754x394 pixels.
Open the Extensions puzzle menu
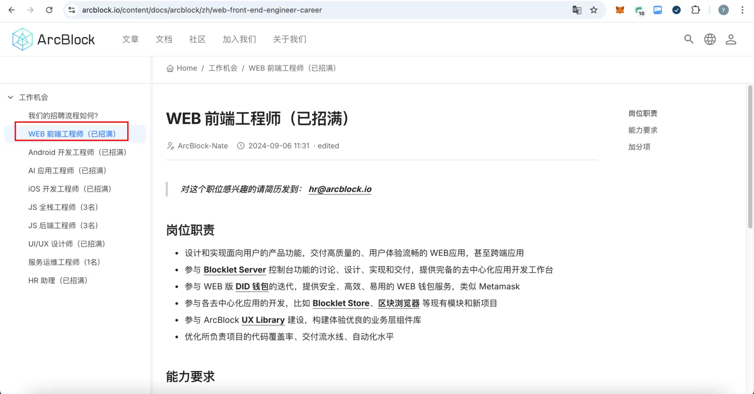tap(696, 10)
